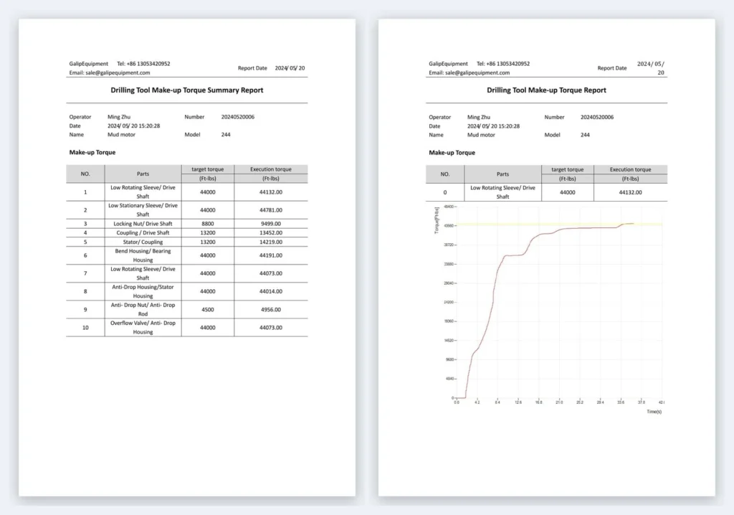This screenshot has width=734, height=515.
Task: Click execution torque value 44781.00
Action: [270, 210]
